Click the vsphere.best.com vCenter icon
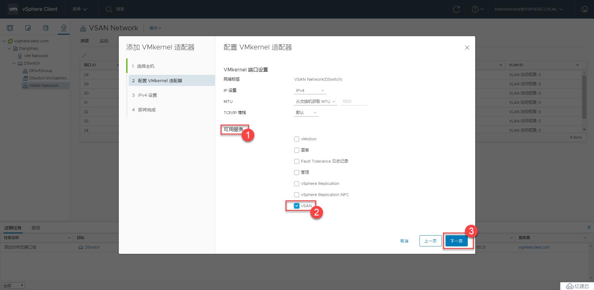This screenshot has height=290, width=594. pyautogui.click(x=11, y=41)
